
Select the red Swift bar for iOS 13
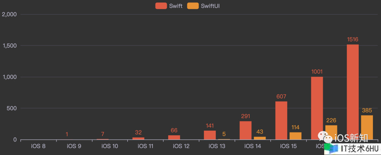point(210,135)
